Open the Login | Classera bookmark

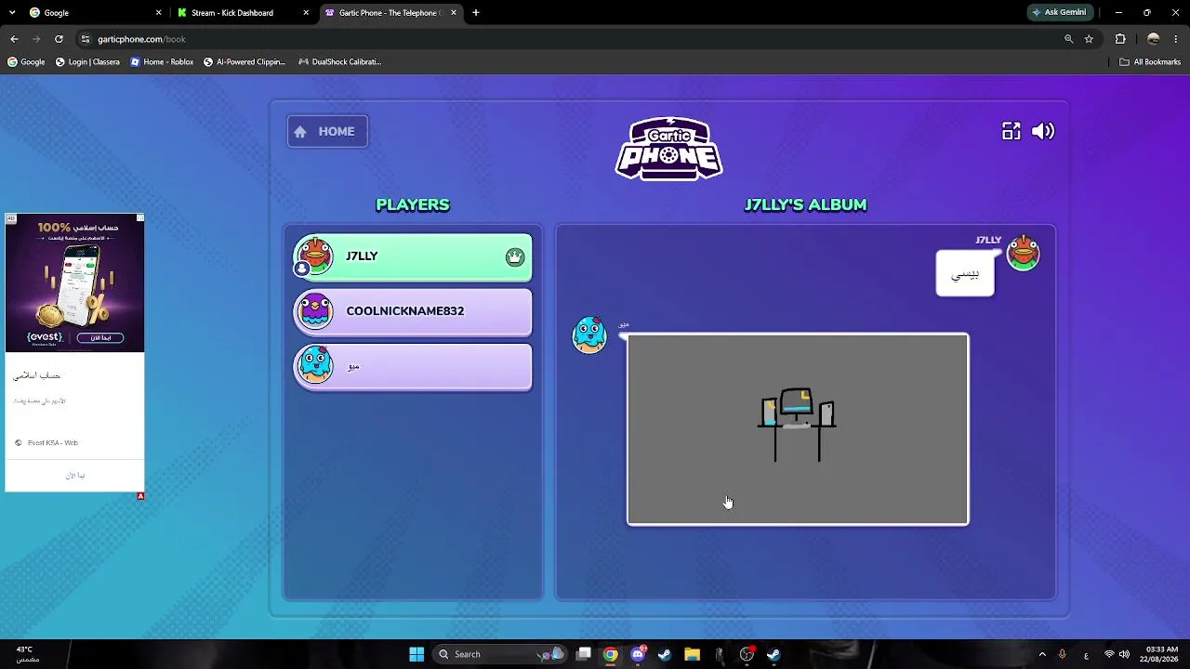87,62
